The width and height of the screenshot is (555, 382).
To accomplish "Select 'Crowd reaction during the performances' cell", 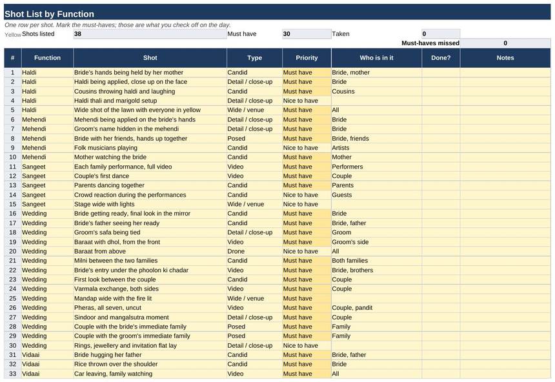I will pos(150,195).
